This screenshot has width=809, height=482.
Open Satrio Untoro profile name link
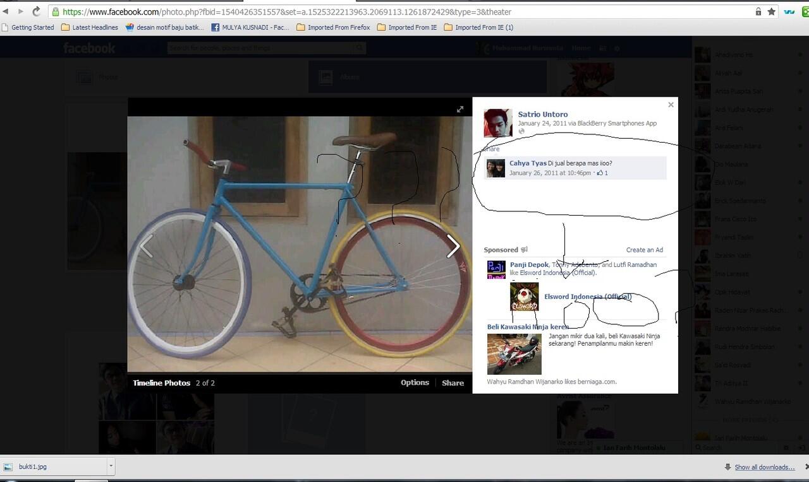(x=543, y=114)
